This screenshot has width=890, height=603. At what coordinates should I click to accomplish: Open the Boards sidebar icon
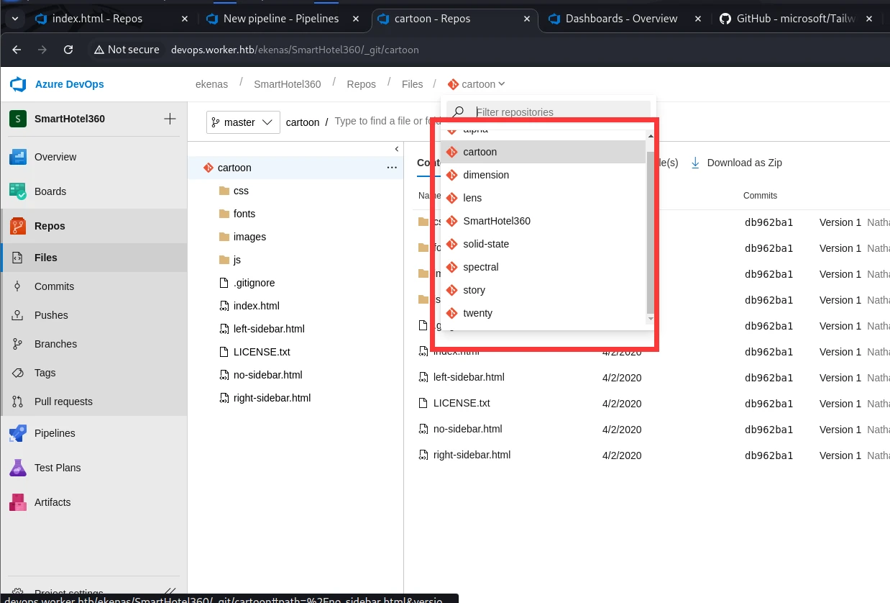click(x=18, y=191)
